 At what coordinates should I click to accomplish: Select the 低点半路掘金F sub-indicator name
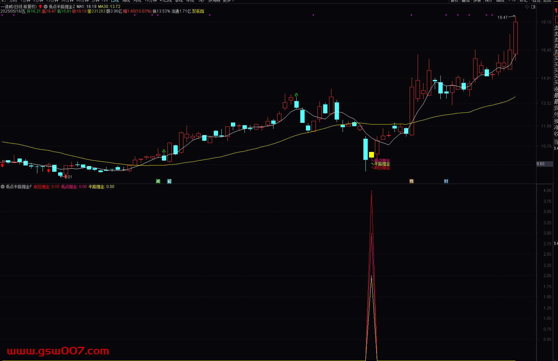click(19, 187)
